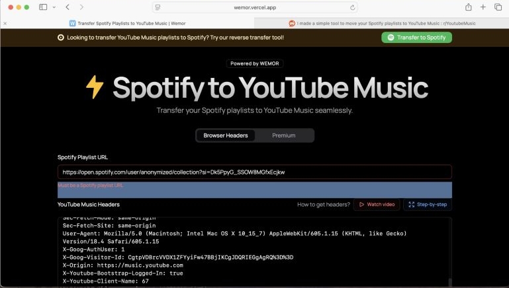Click the expand icon in Step-by-step
Image resolution: width=509 pixels, height=288 pixels.
coord(411,204)
